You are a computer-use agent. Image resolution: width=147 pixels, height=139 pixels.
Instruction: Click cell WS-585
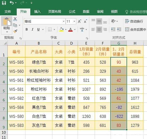16,62
